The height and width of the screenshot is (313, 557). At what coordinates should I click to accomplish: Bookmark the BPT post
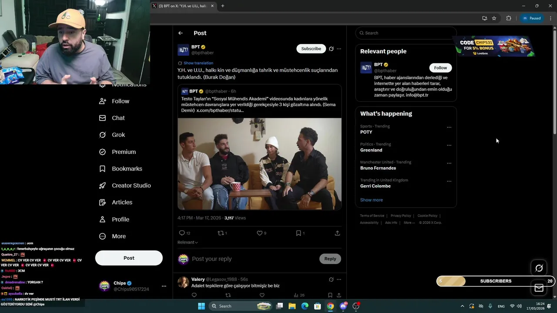(299, 233)
